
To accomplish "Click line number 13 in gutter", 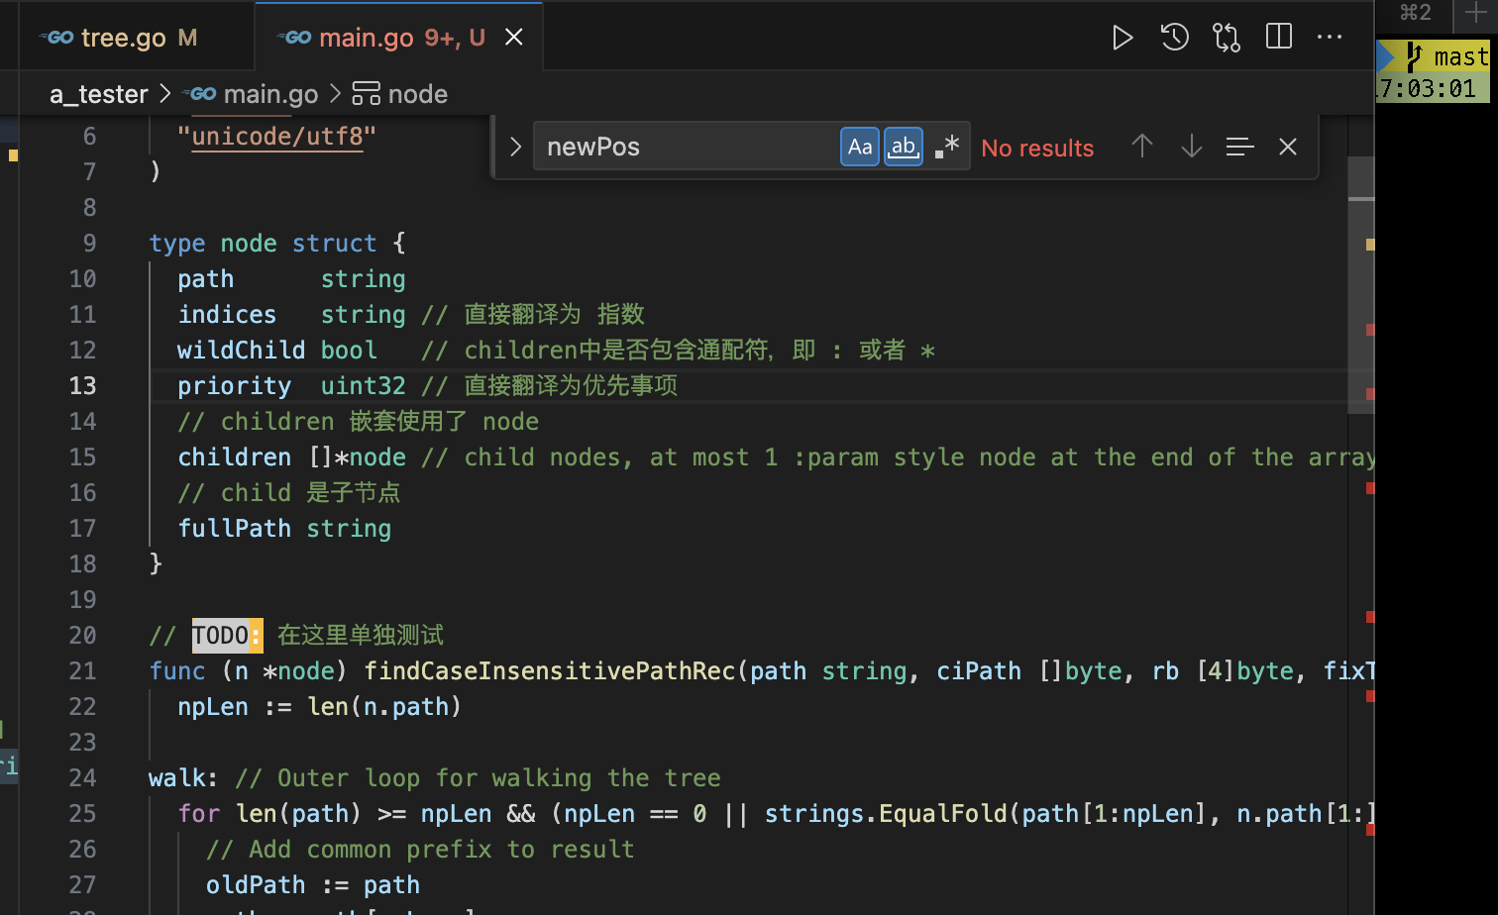I will [x=83, y=386].
